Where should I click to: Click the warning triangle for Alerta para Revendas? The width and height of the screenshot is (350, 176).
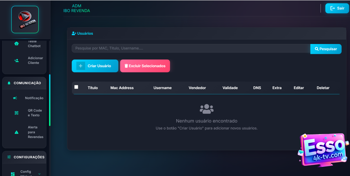(16, 132)
